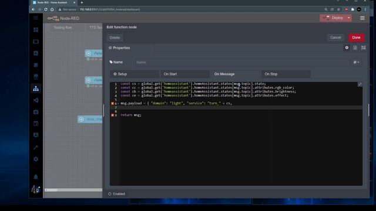Expand the Properties section header
The height and width of the screenshot is (211, 376).
coord(119,48)
